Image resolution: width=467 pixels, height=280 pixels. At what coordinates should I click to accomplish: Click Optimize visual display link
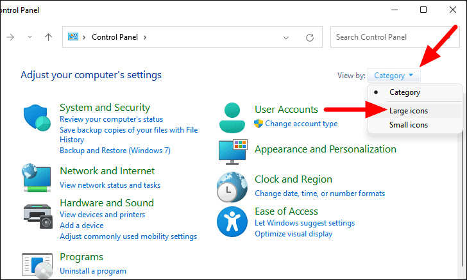point(293,234)
